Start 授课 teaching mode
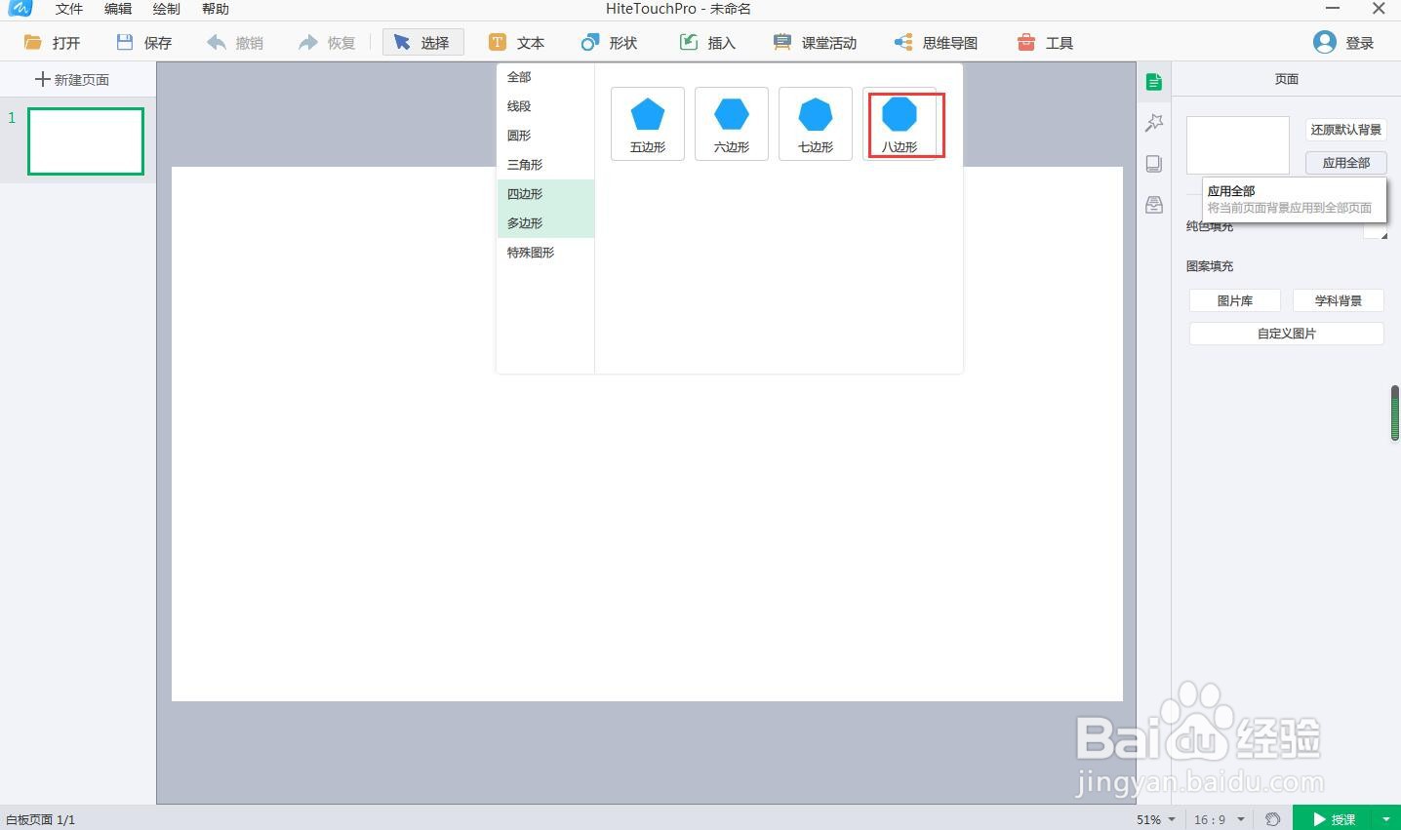Image resolution: width=1401 pixels, height=830 pixels. tap(1333, 819)
